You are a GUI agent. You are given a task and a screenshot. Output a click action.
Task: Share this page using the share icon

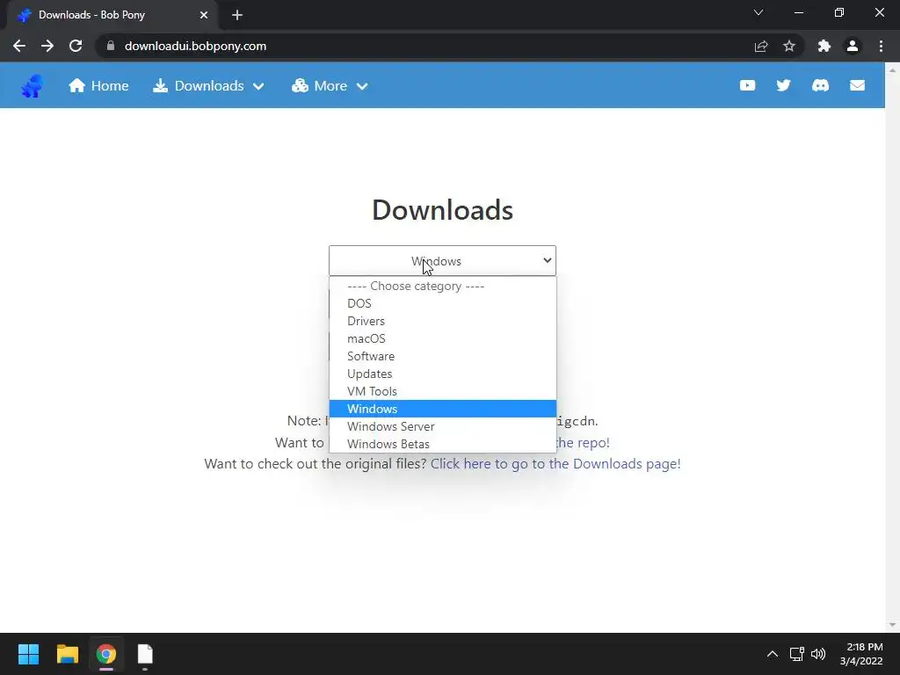coord(761,46)
